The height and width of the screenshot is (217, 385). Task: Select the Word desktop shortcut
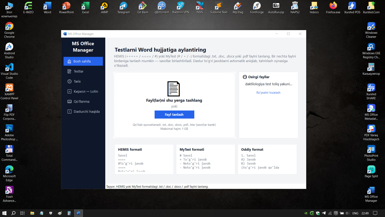click(x=48, y=8)
